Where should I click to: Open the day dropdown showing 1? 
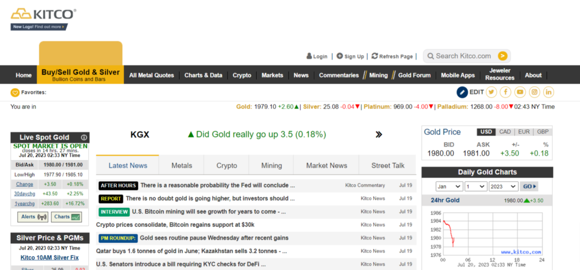click(476, 186)
